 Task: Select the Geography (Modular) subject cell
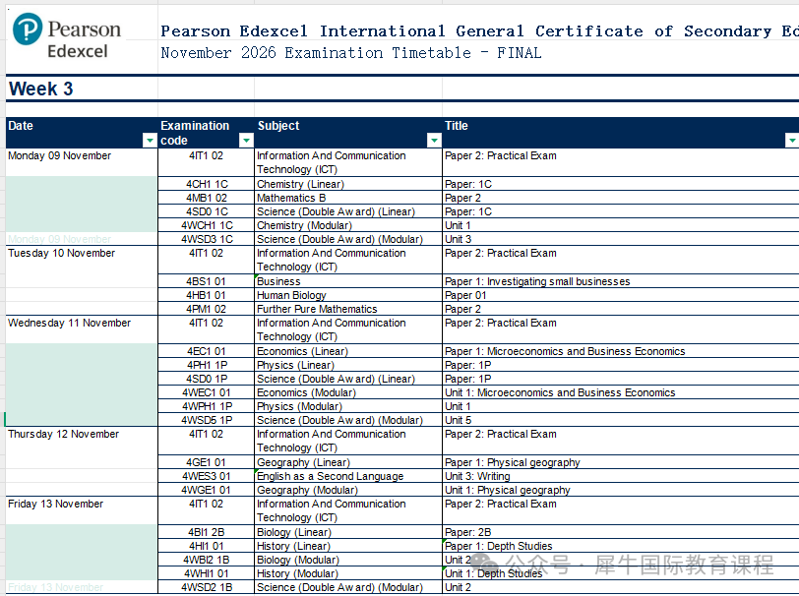pyautogui.click(x=348, y=490)
